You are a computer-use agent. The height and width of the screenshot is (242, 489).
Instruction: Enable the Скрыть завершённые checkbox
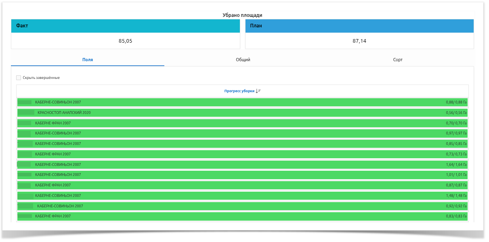19,78
